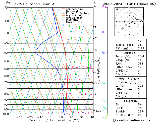Click the Dewpoint / Temperature (°C) axis title
The height and width of the screenshot is (122, 158).
54,120
